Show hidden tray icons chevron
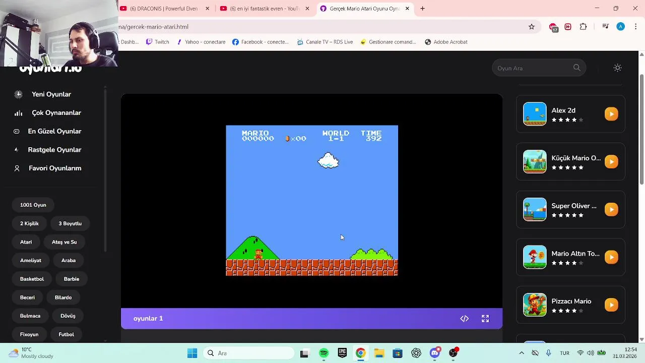The width and height of the screenshot is (645, 363). coord(522,353)
